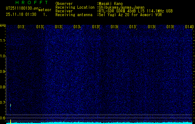
Task: Click 5el Yagi antenna description
Action: tap(130, 15)
